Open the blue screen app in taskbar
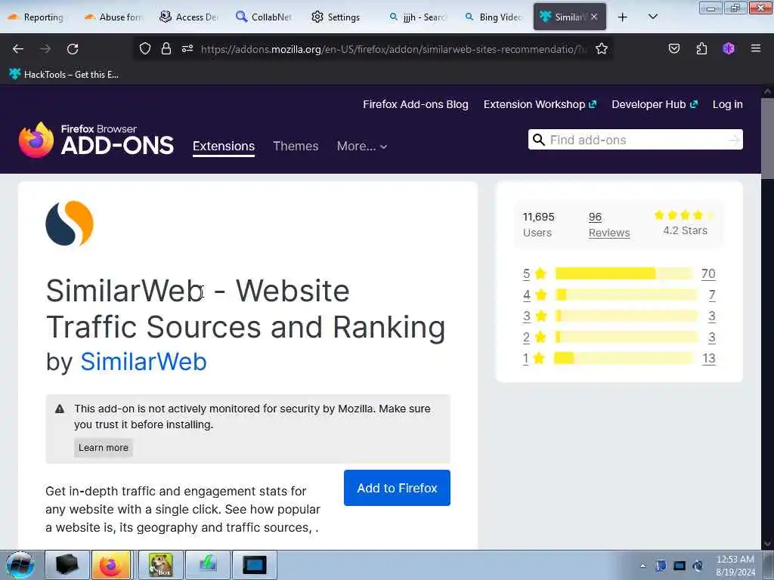Image resolution: width=774 pixels, height=580 pixels. 255,565
